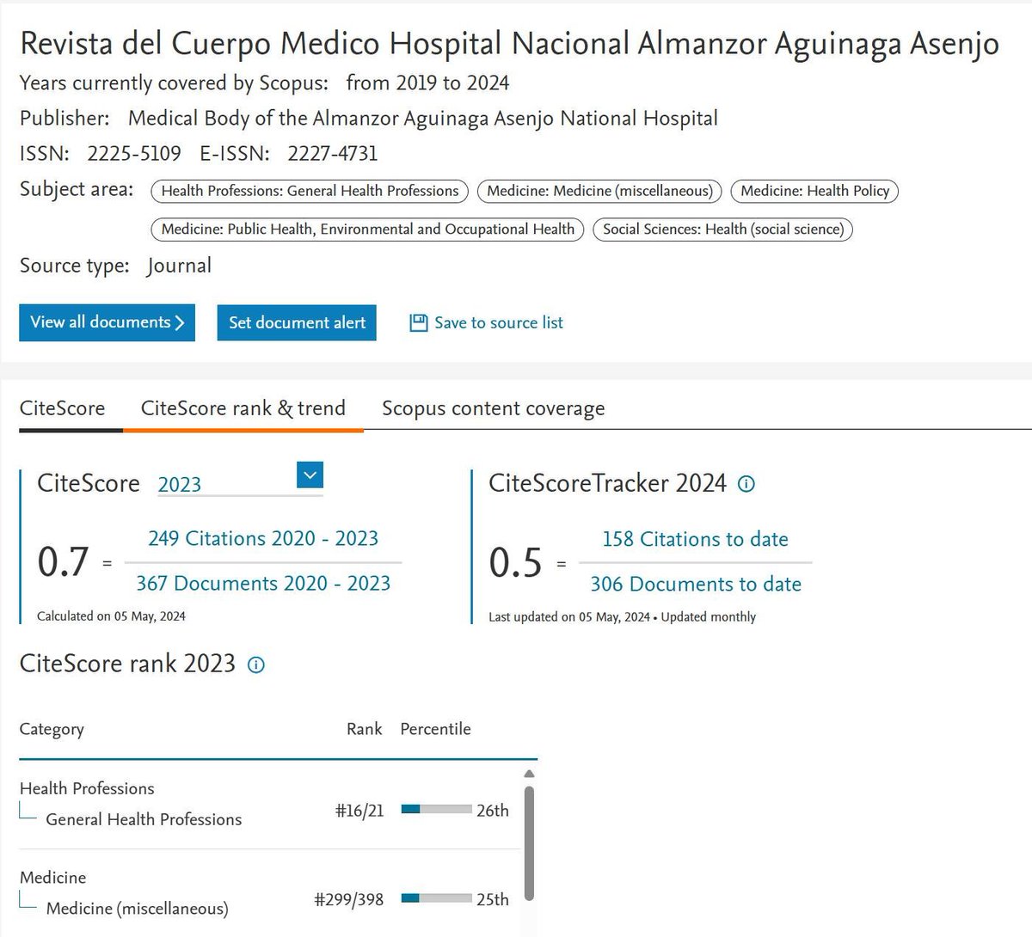Image resolution: width=1032 pixels, height=937 pixels.
Task: Select Social Sciences: Health (social science) tag
Action: point(723,230)
